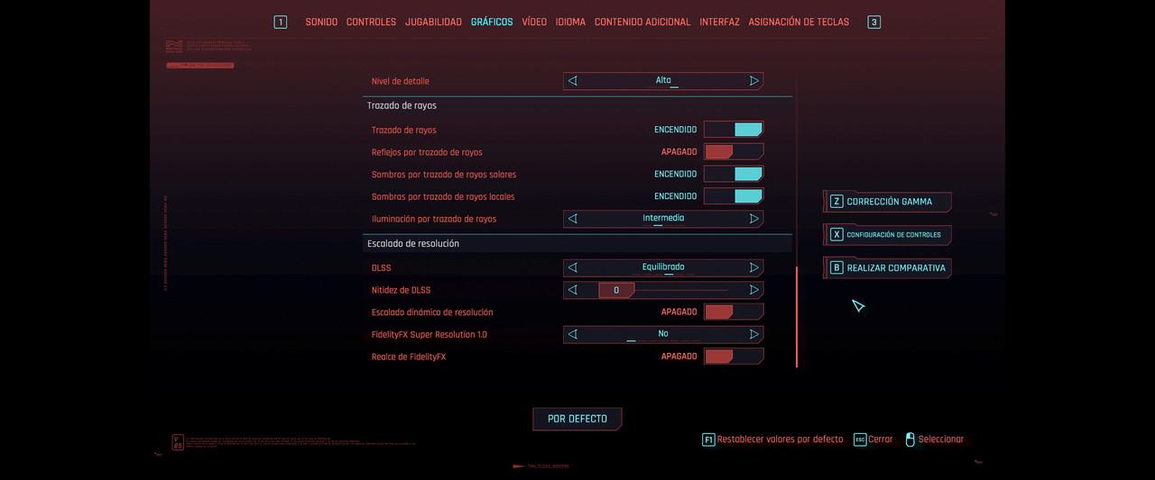This screenshot has width=1155, height=480.
Task: Click left arrow of FidelityFX Super Resolution 1.0
Action: (x=572, y=334)
